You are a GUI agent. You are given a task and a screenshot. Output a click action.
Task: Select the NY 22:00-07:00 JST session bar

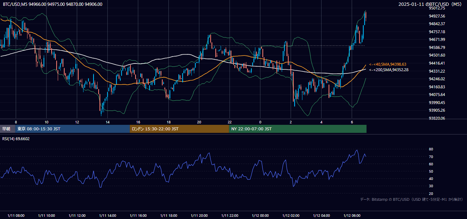tap(298, 129)
